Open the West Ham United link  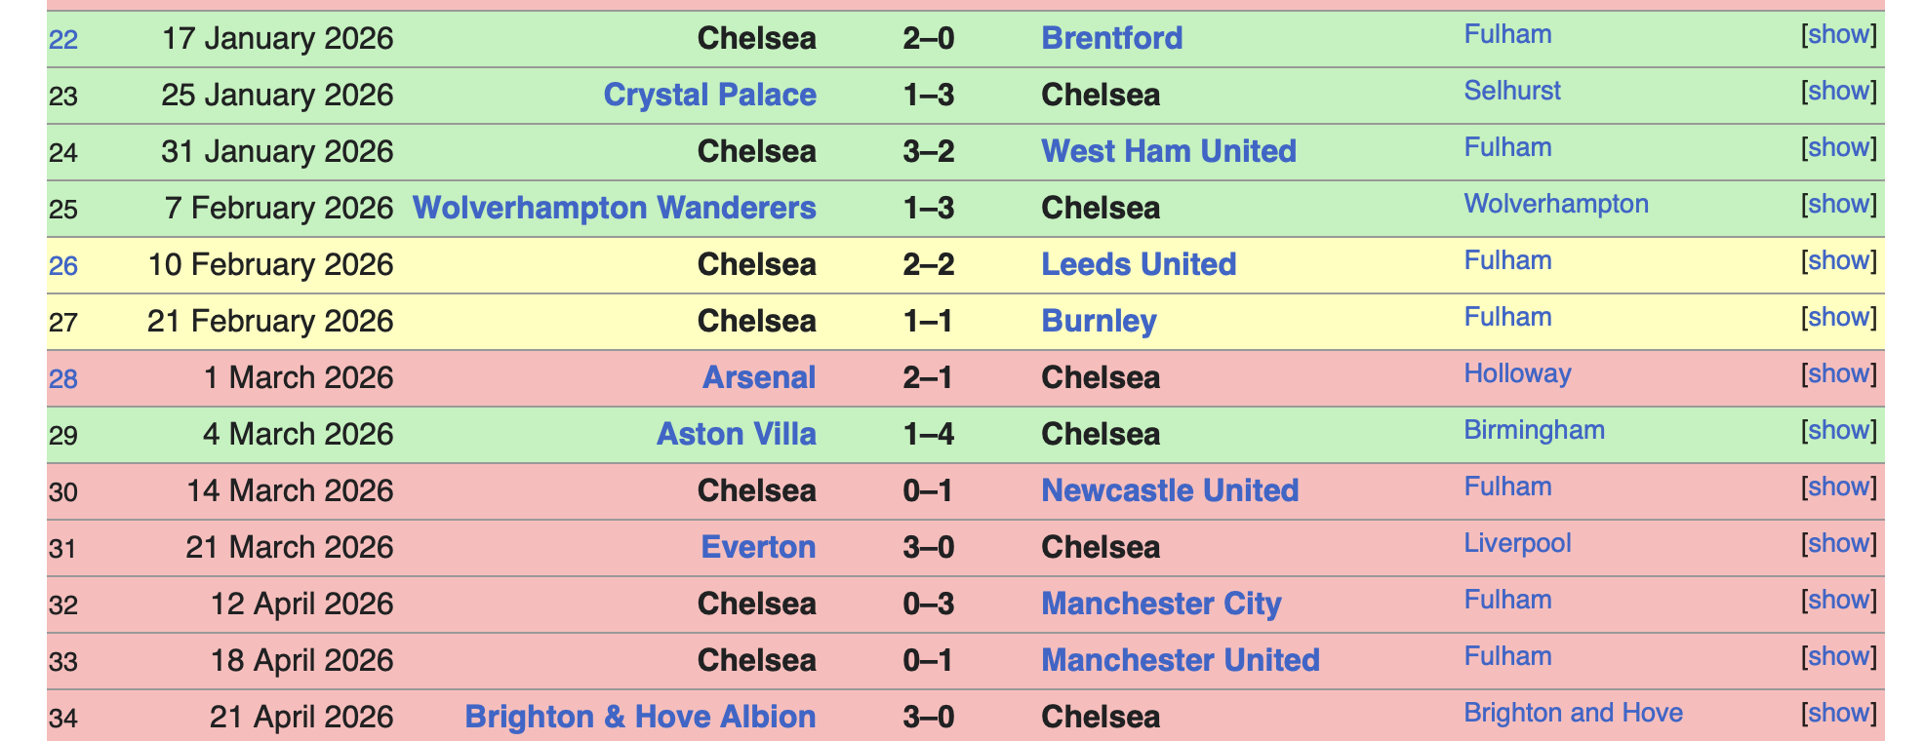click(x=1168, y=151)
